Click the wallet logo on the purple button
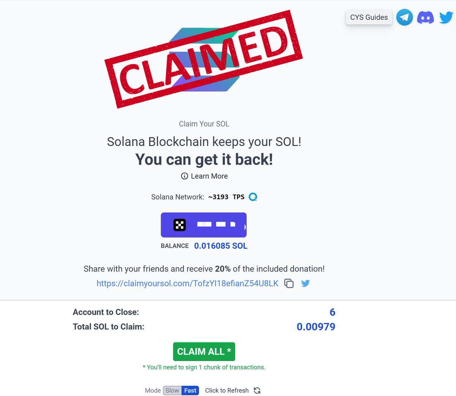456x396 pixels. pos(180,225)
